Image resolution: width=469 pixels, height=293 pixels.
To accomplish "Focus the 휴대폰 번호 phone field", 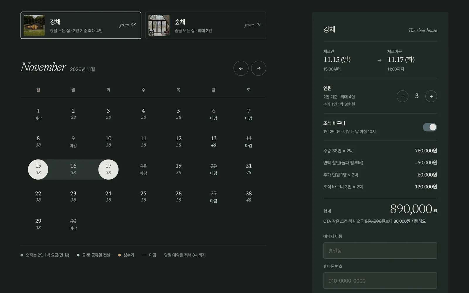I will (x=380, y=280).
